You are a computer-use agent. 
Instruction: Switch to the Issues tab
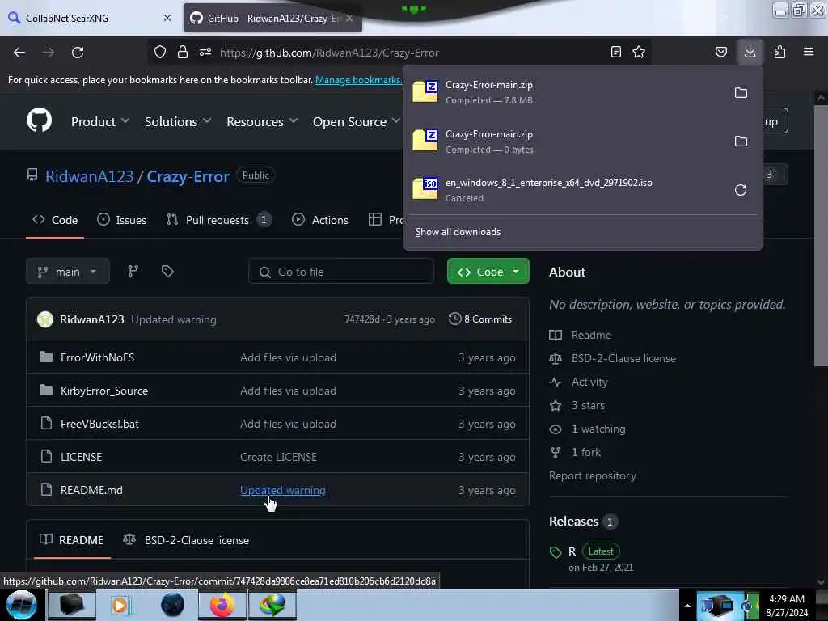(122, 220)
